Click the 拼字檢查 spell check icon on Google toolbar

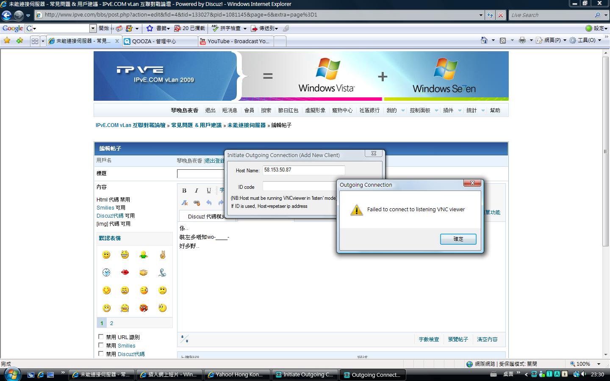coord(225,28)
